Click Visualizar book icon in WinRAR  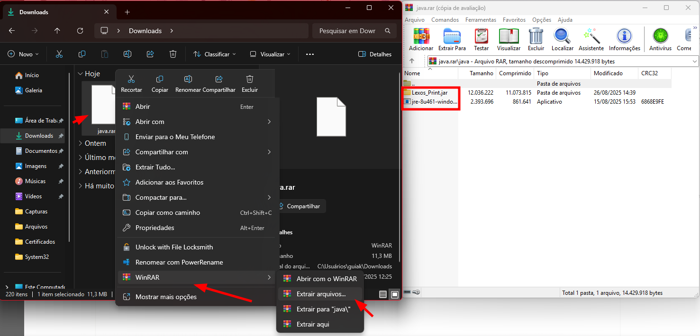click(x=509, y=39)
